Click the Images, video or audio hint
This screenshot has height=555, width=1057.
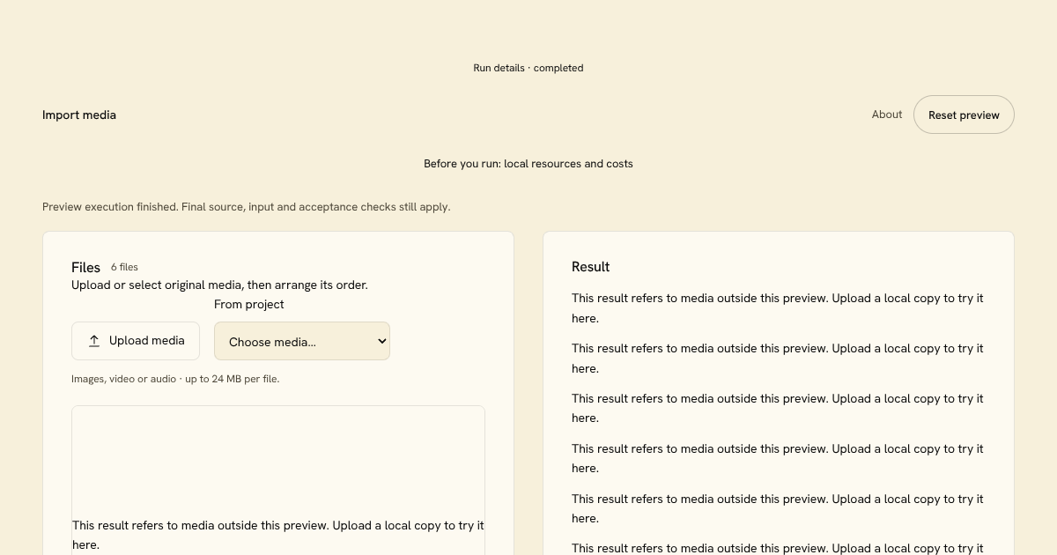(175, 379)
